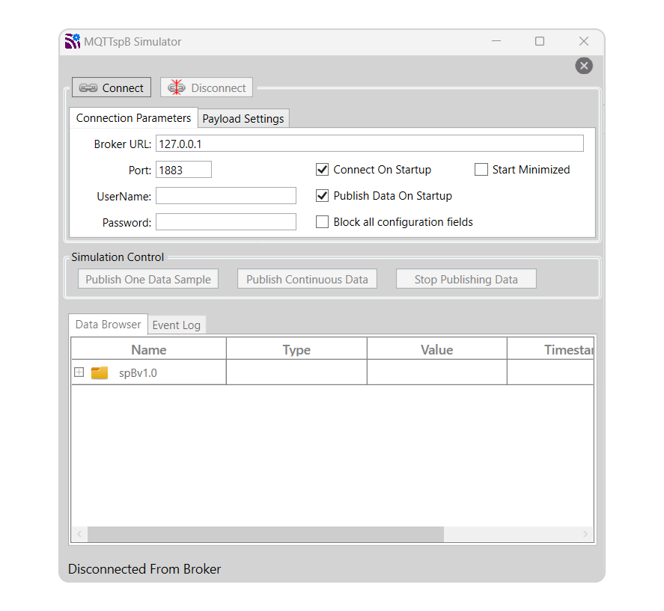
Task: Enable Block all configuration fields
Action: (x=323, y=222)
